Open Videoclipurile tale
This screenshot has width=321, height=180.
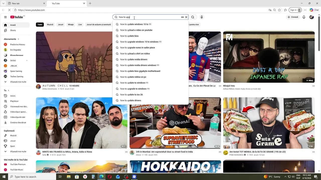click(16, 117)
